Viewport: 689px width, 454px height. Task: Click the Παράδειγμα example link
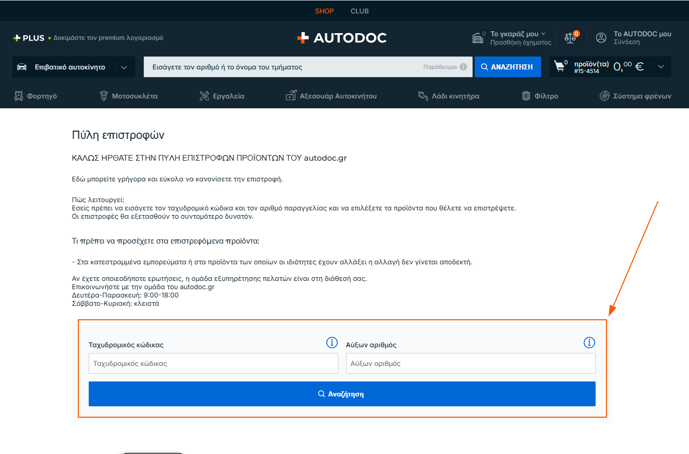click(x=440, y=67)
